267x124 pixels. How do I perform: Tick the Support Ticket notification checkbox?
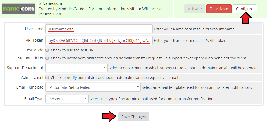(47, 58)
